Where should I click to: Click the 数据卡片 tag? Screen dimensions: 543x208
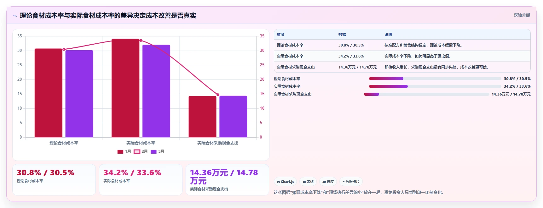point(351,182)
